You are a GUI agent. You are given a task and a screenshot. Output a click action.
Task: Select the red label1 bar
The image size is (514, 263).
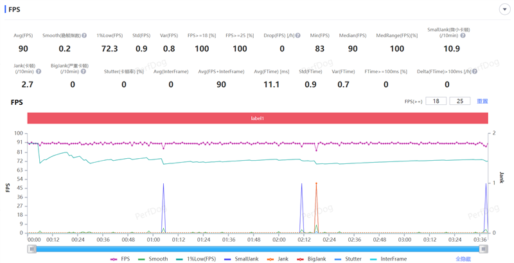point(258,118)
